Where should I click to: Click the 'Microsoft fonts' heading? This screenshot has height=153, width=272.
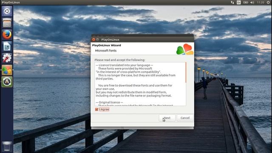pyautogui.click(x=106, y=51)
